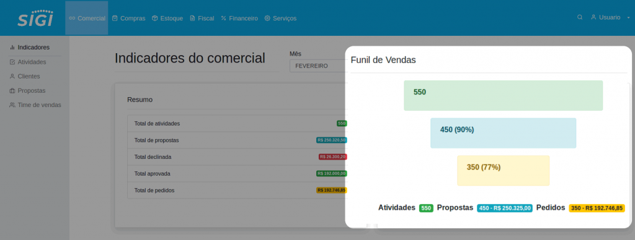Screen dimensions: 635x240
Task: Click the user profile icon
Action: coord(593,17)
